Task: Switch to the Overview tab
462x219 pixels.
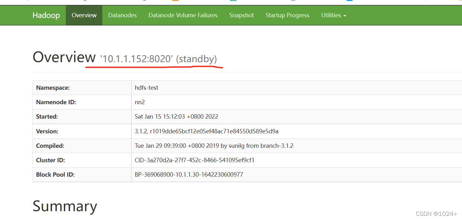Action: point(84,15)
